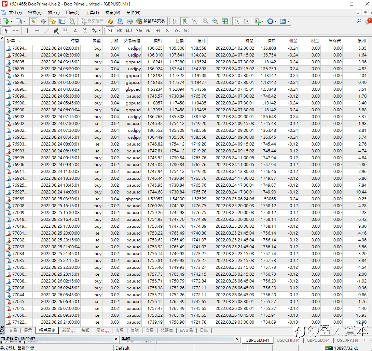Toggle the auto scroll chart button
The image size is (372, 351).
click(236, 21)
